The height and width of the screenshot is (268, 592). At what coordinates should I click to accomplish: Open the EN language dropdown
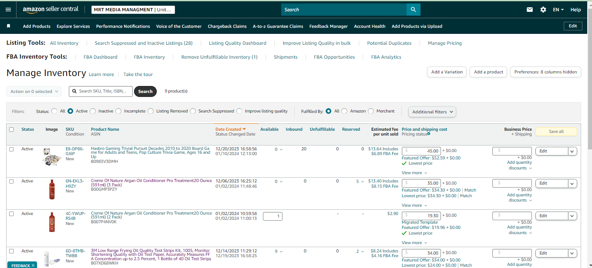click(558, 10)
